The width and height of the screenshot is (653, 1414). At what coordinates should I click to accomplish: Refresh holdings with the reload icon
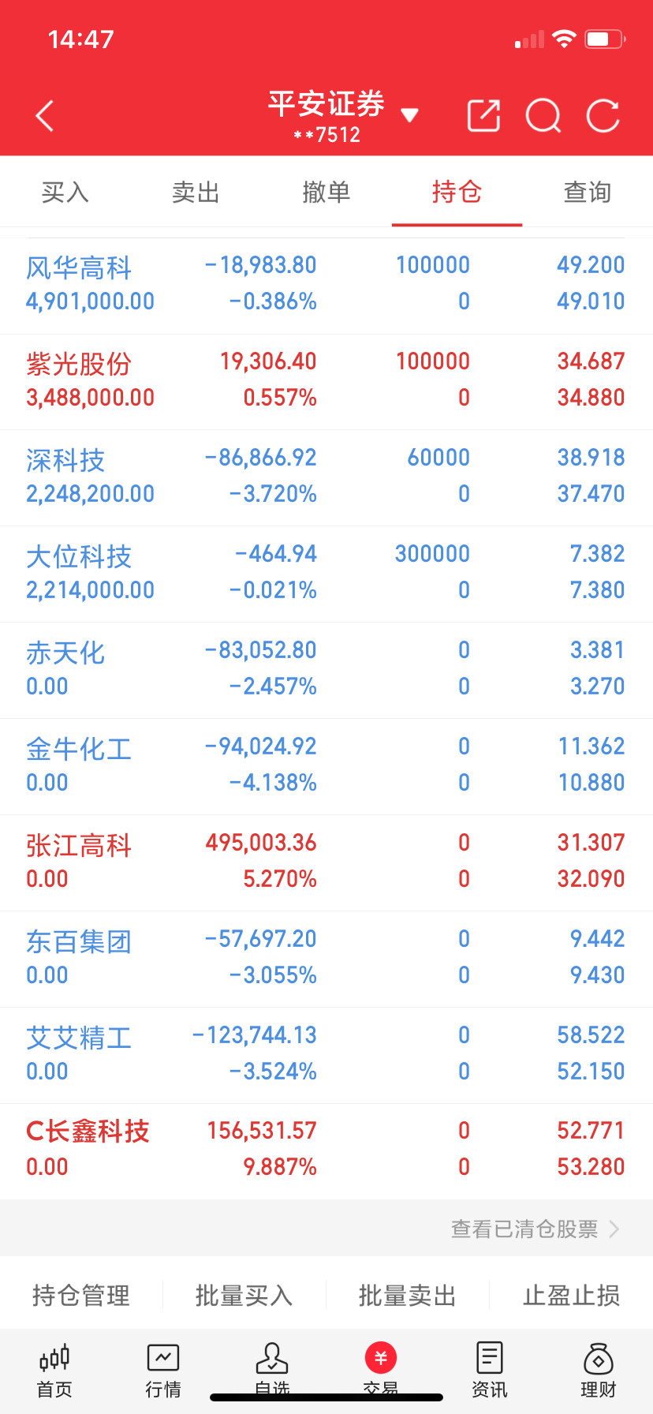click(603, 116)
